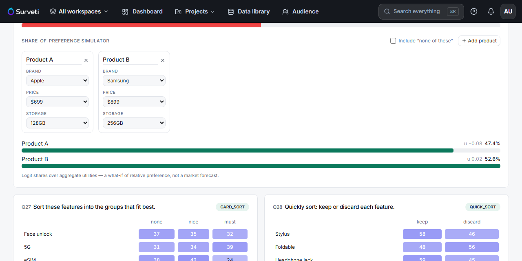Image resolution: width=522 pixels, height=261 pixels.
Task: Open the help question-mark icon
Action: coord(474,11)
